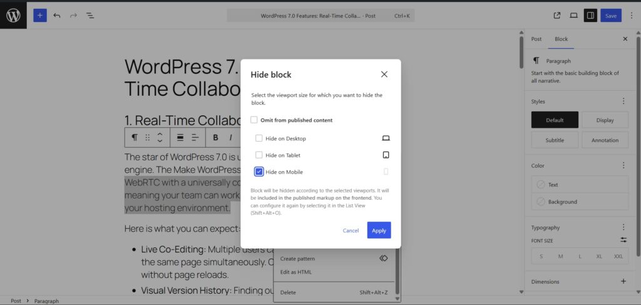This screenshot has width=641, height=305.
Task: Open the block inserter plus button
Action: (x=40, y=15)
